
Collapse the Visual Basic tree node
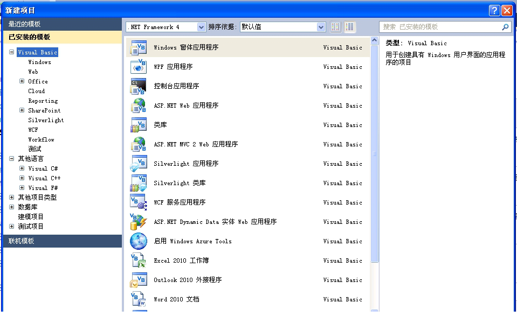coord(11,52)
